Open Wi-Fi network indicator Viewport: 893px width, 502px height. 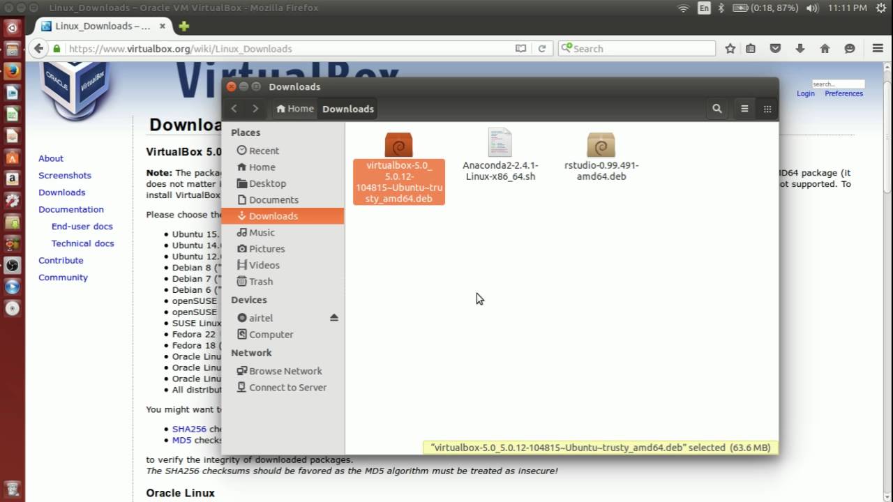coord(684,8)
